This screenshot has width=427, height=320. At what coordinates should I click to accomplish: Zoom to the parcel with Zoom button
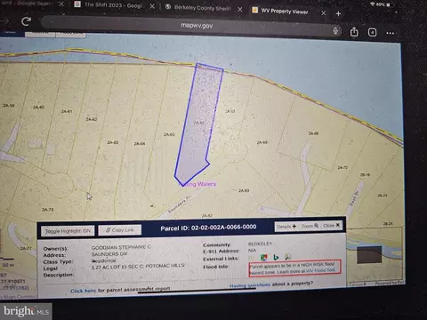click(x=310, y=226)
